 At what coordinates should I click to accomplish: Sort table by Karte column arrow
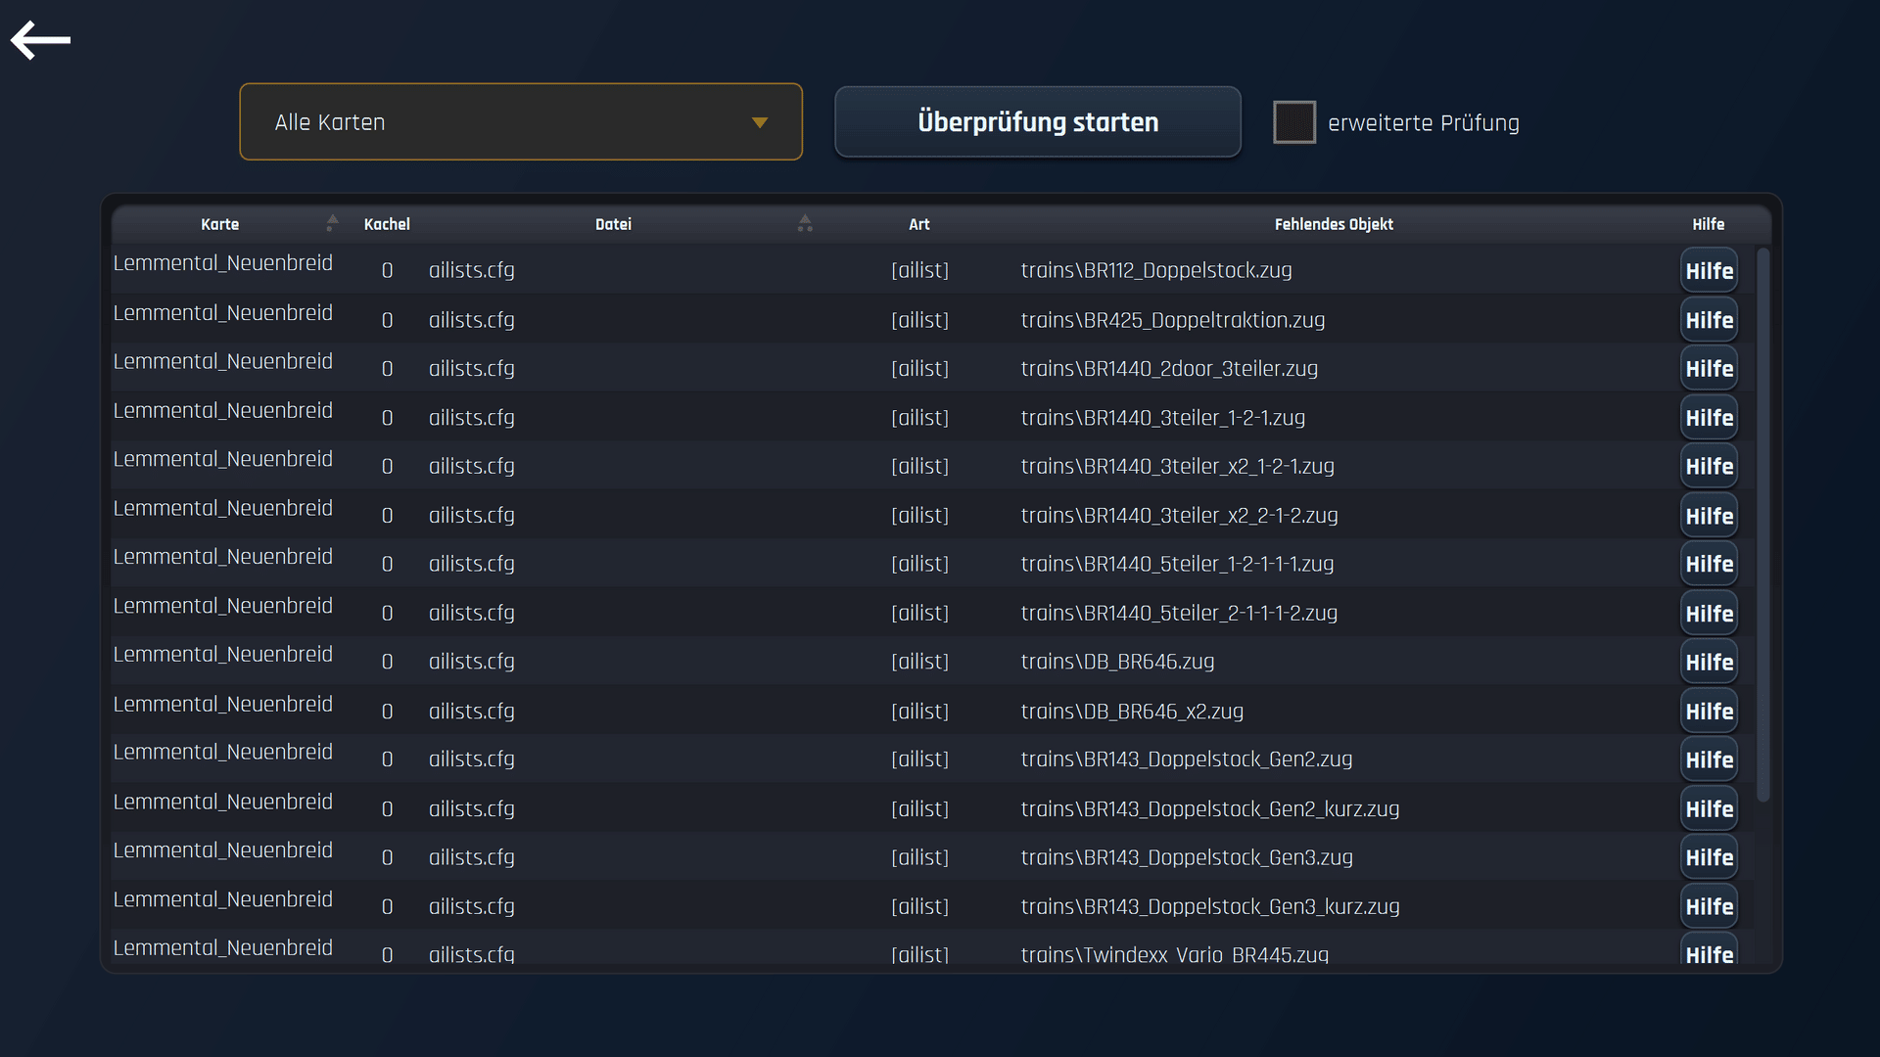pyautogui.click(x=332, y=223)
